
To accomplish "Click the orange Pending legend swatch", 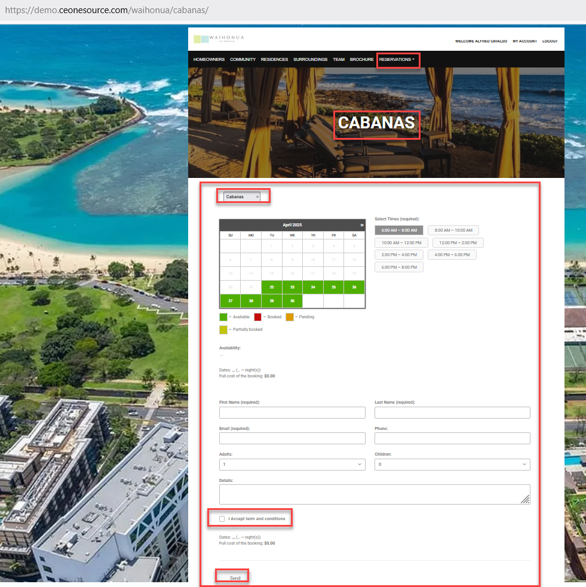I will (290, 317).
